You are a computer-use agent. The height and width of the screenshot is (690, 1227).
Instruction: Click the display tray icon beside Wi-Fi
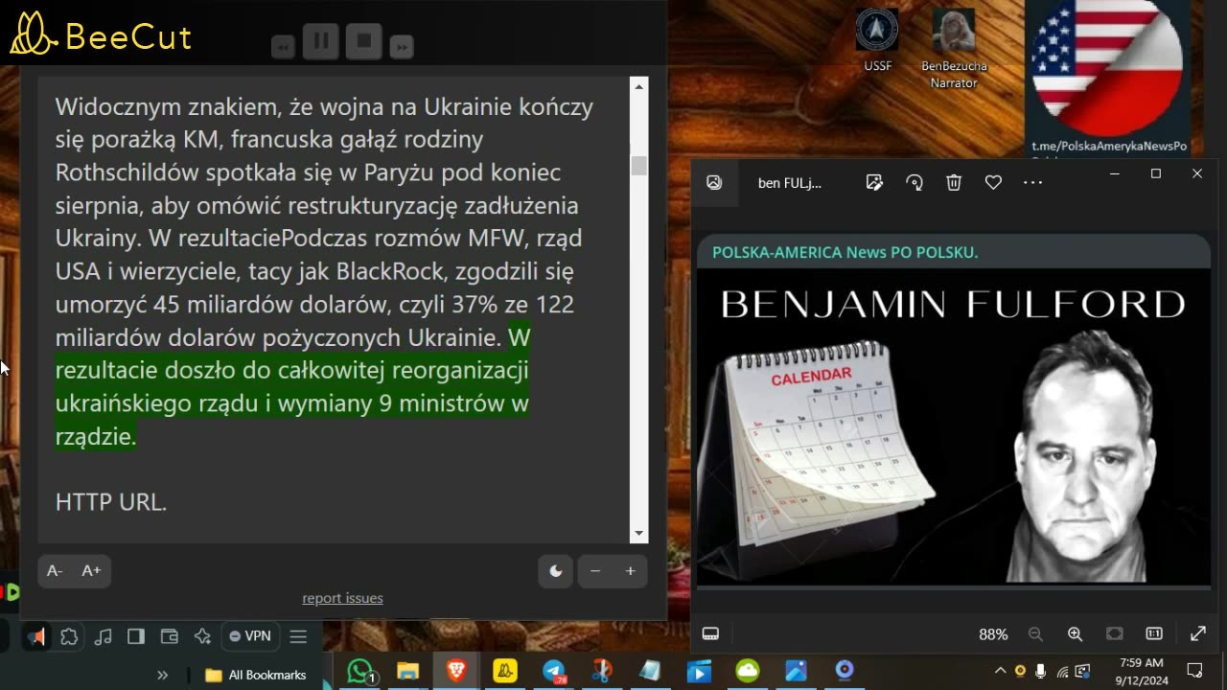pos(1083,671)
